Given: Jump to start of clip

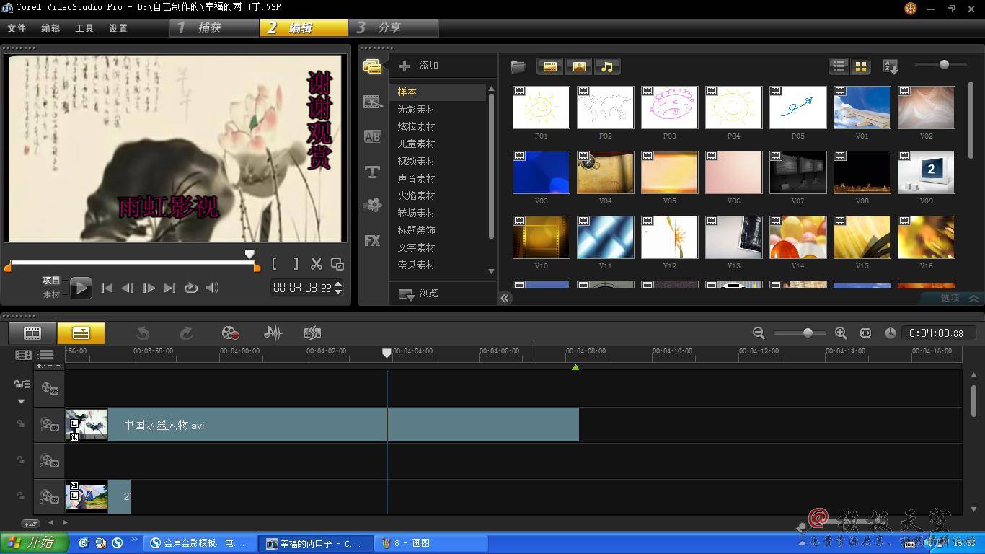Looking at the screenshot, I should (x=107, y=288).
